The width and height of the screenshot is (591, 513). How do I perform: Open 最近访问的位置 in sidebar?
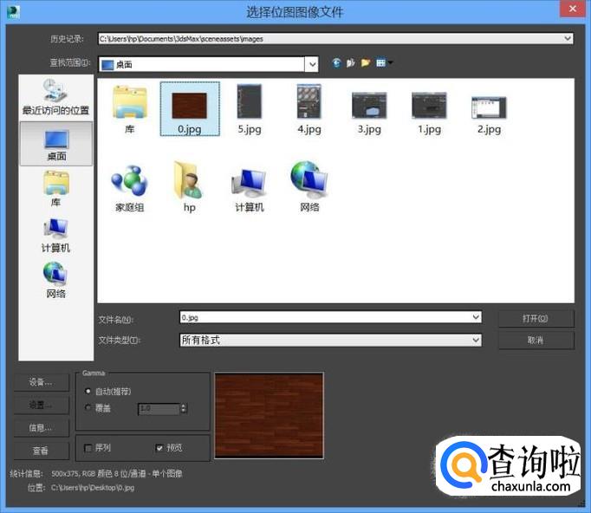click(x=56, y=97)
